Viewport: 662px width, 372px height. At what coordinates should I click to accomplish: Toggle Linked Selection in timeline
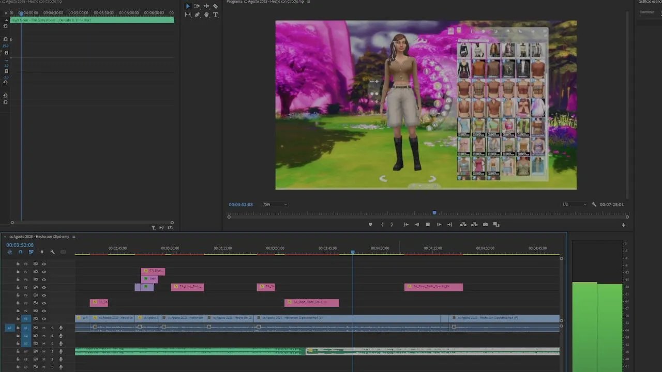click(31, 252)
